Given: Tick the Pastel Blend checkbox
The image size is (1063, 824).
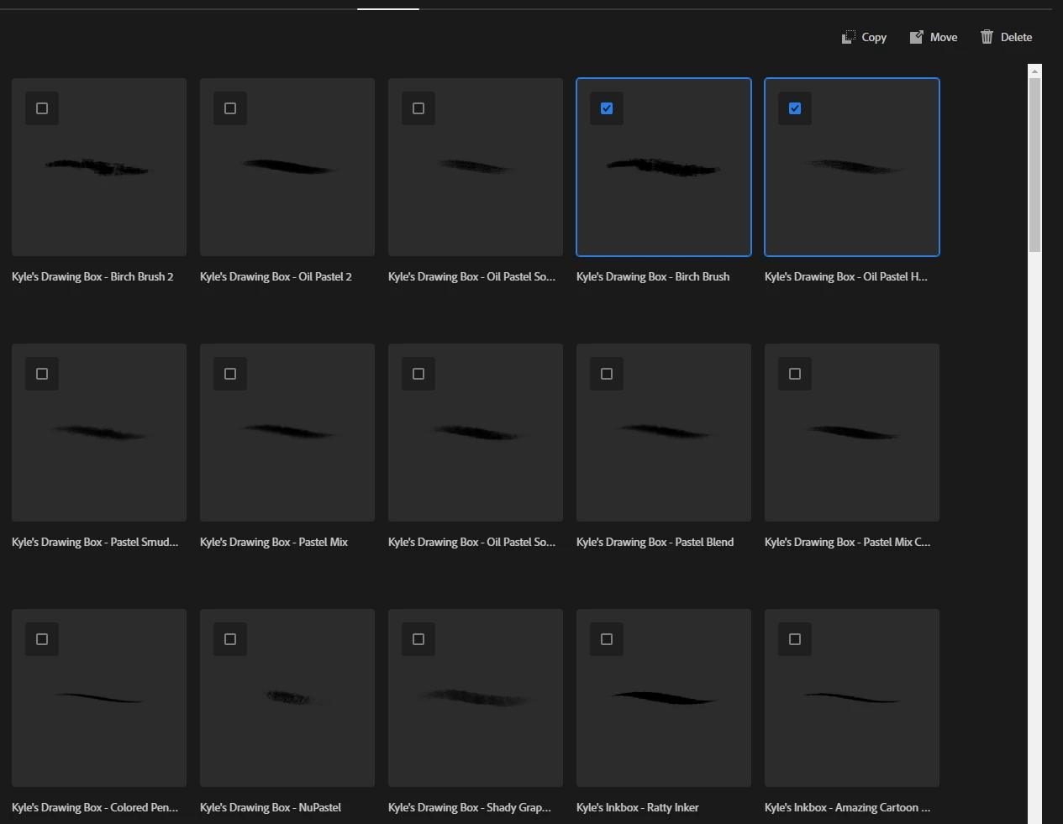Looking at the screenshot, I should pos(607,374).
